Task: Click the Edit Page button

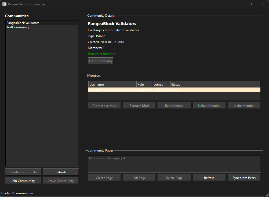Action: tap(139, 178)
